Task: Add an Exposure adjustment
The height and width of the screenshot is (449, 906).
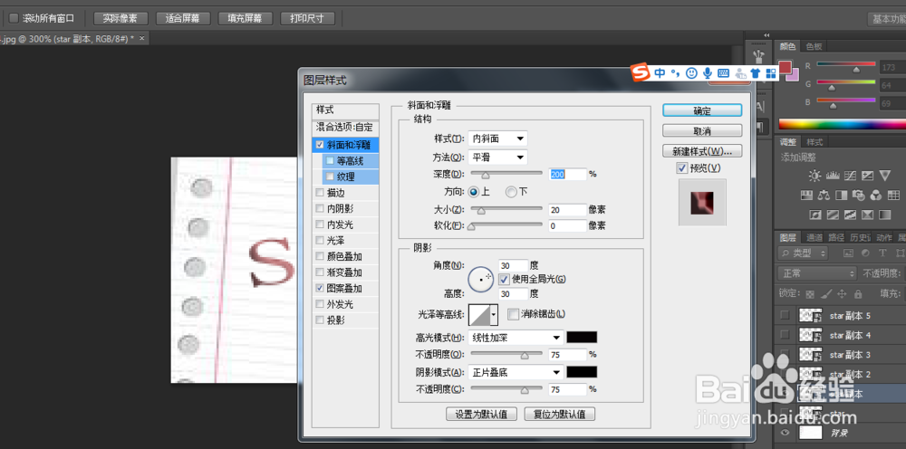Action: (x=867, y=176)
